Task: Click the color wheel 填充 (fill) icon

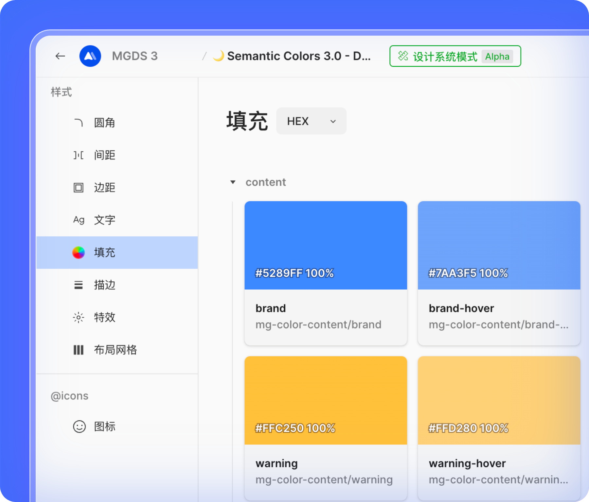Action: pyautogui.click(x=79, y=252)
